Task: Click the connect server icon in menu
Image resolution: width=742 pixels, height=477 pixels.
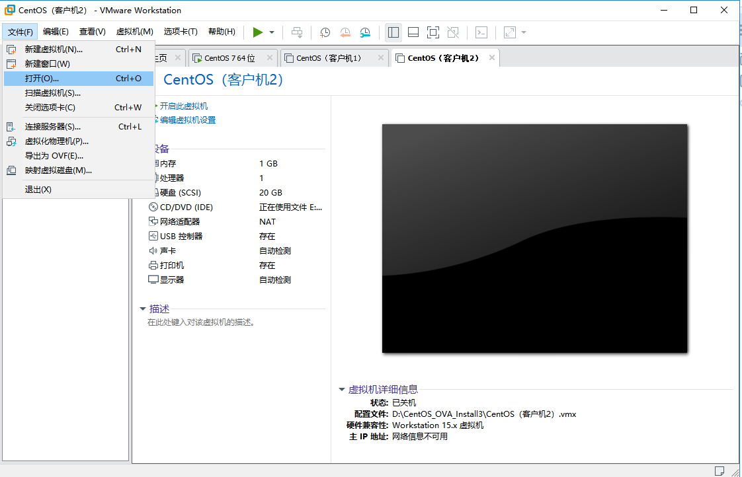Action: pyautogui.click(x=11, y=127)
